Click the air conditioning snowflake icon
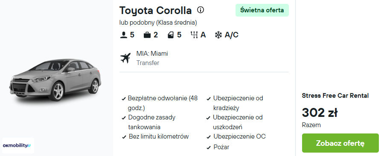Screen dimensions: 384x156 pyautogui.click(x=218, y=35)
